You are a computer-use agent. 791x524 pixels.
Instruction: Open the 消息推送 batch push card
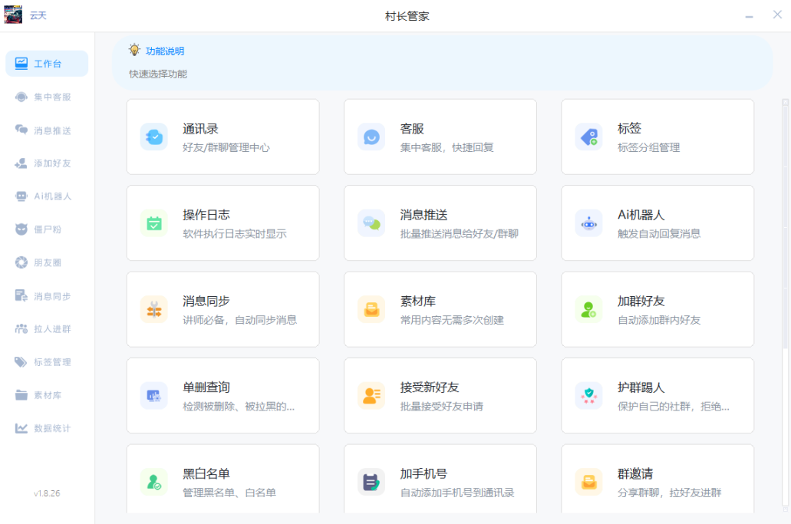(x=440, y=222)
